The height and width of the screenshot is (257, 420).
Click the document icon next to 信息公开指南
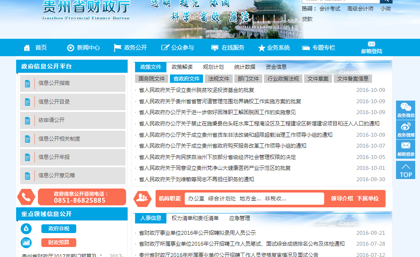tap(28, 83)
